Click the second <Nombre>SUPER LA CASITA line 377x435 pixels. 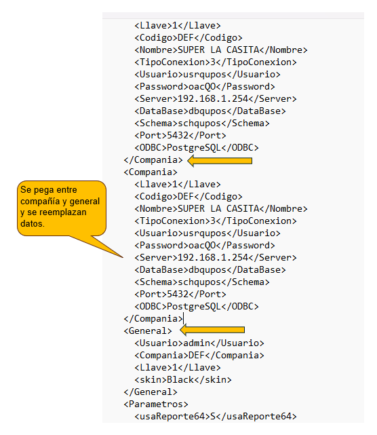point(221,208)
